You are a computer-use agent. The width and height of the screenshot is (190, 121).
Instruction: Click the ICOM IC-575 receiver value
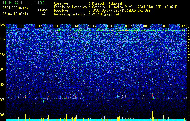(x=121, y=11)
